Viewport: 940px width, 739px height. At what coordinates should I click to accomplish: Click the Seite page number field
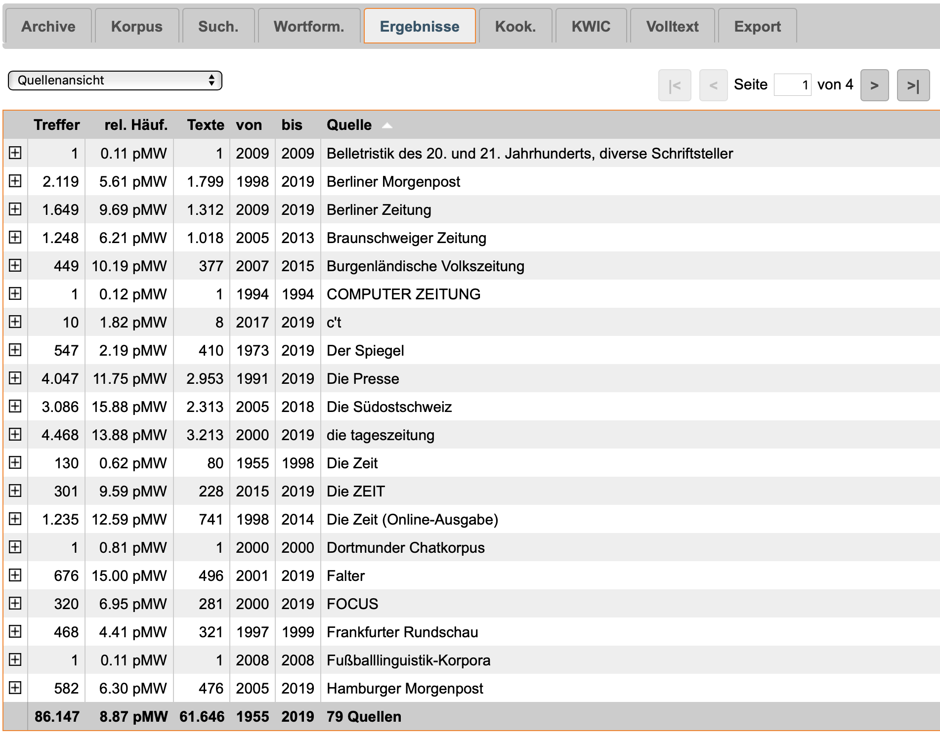pos(792,85)
